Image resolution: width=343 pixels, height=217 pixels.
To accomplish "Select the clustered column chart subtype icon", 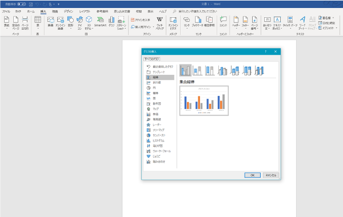I will coord(185,70).
